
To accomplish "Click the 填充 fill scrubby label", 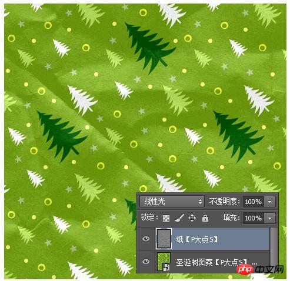I will (x=232, y=218).
